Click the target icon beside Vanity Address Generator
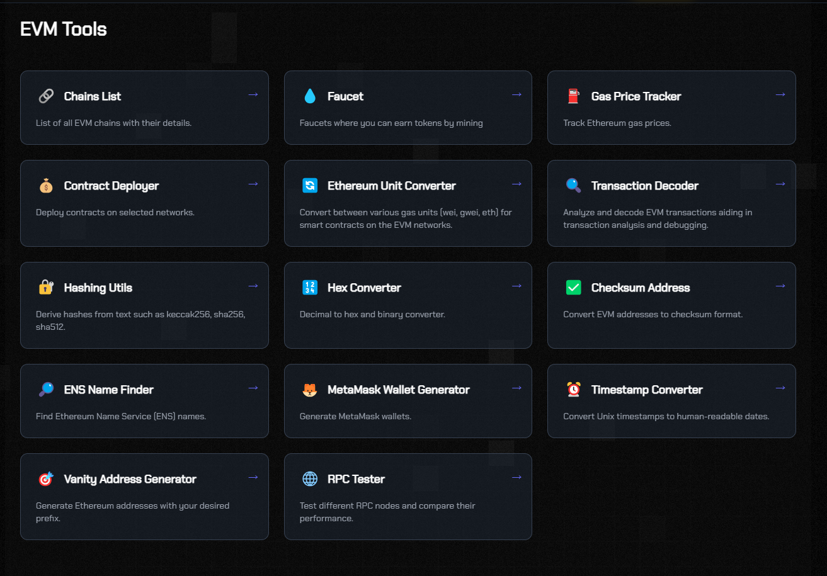The height and width of the screenshot is (576, 827). [x=46, y=479]
